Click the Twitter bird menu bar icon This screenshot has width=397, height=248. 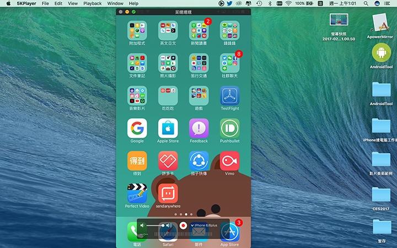pyautogui.click(x=229, y=3)
